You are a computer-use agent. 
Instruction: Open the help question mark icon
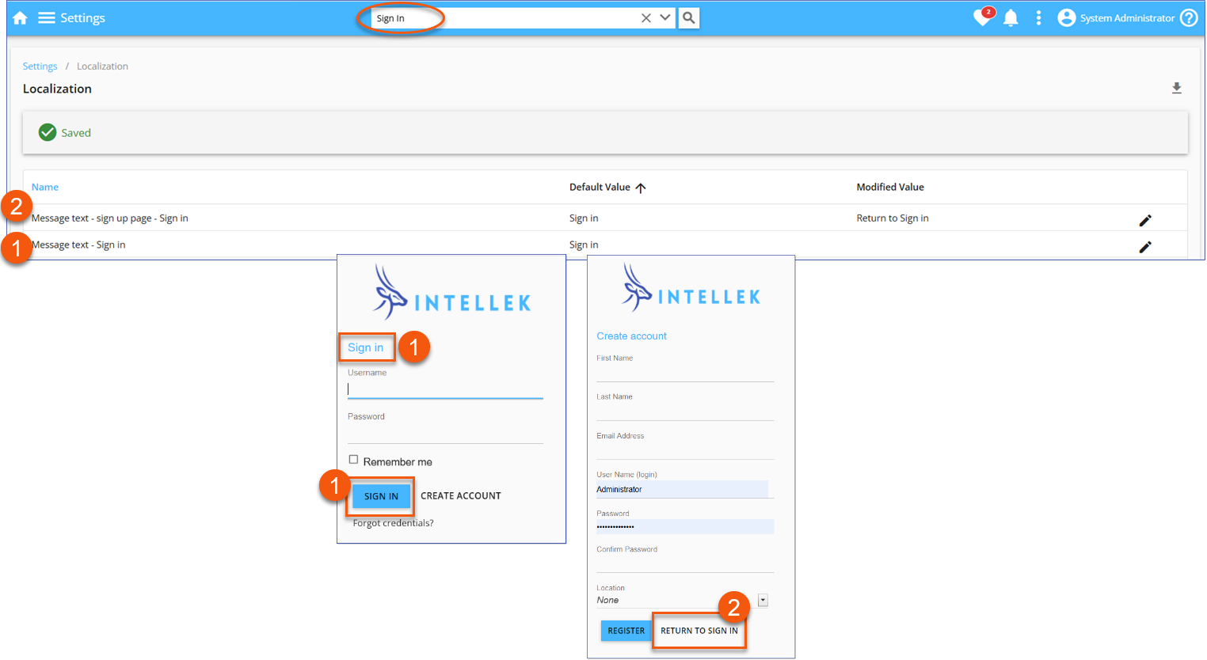tap(1189, 18)
